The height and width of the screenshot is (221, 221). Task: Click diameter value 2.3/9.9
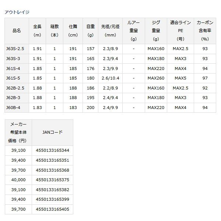click(x=110, y=69)
